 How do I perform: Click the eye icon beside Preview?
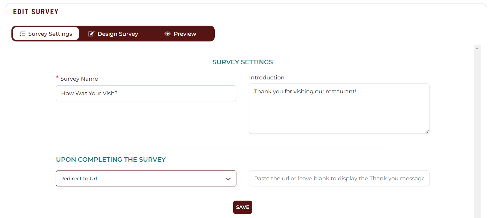point(168,34)
